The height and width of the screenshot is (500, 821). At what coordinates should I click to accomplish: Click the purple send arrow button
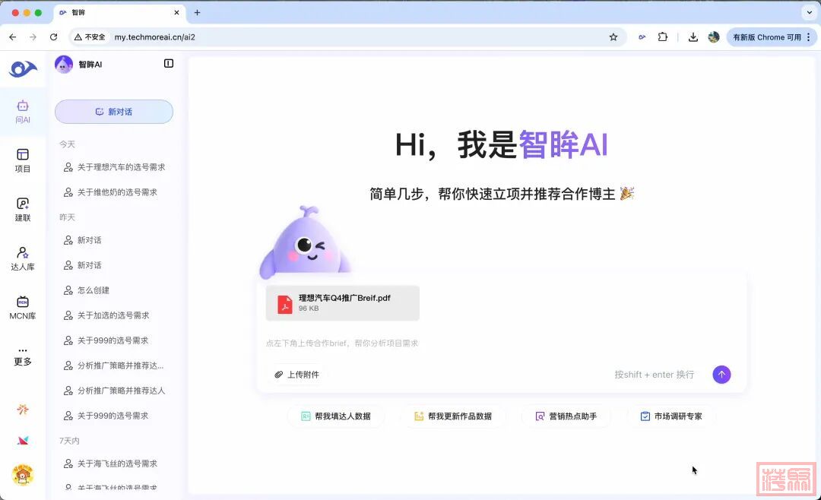pos(721,375)
